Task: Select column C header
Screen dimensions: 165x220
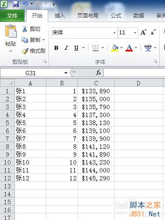Action: click(x=96, y=83)
